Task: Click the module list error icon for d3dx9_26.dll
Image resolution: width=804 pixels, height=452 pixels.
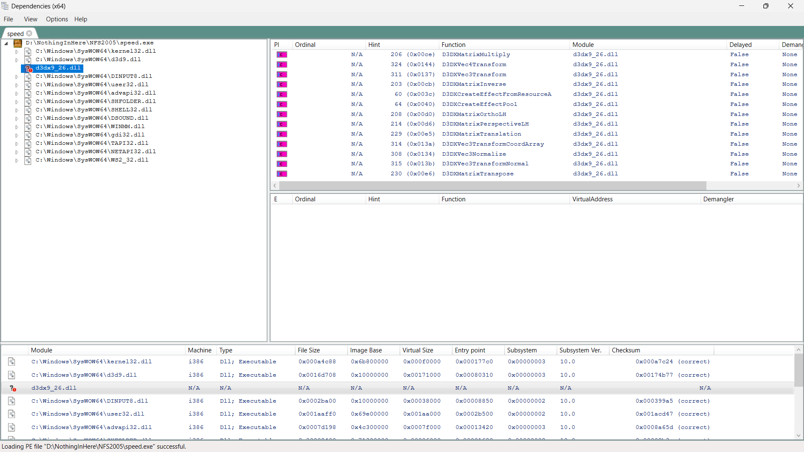Action: pos(13,388)
